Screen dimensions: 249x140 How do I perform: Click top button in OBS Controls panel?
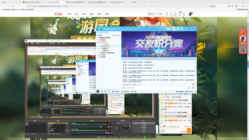click(x=144, y=123)
